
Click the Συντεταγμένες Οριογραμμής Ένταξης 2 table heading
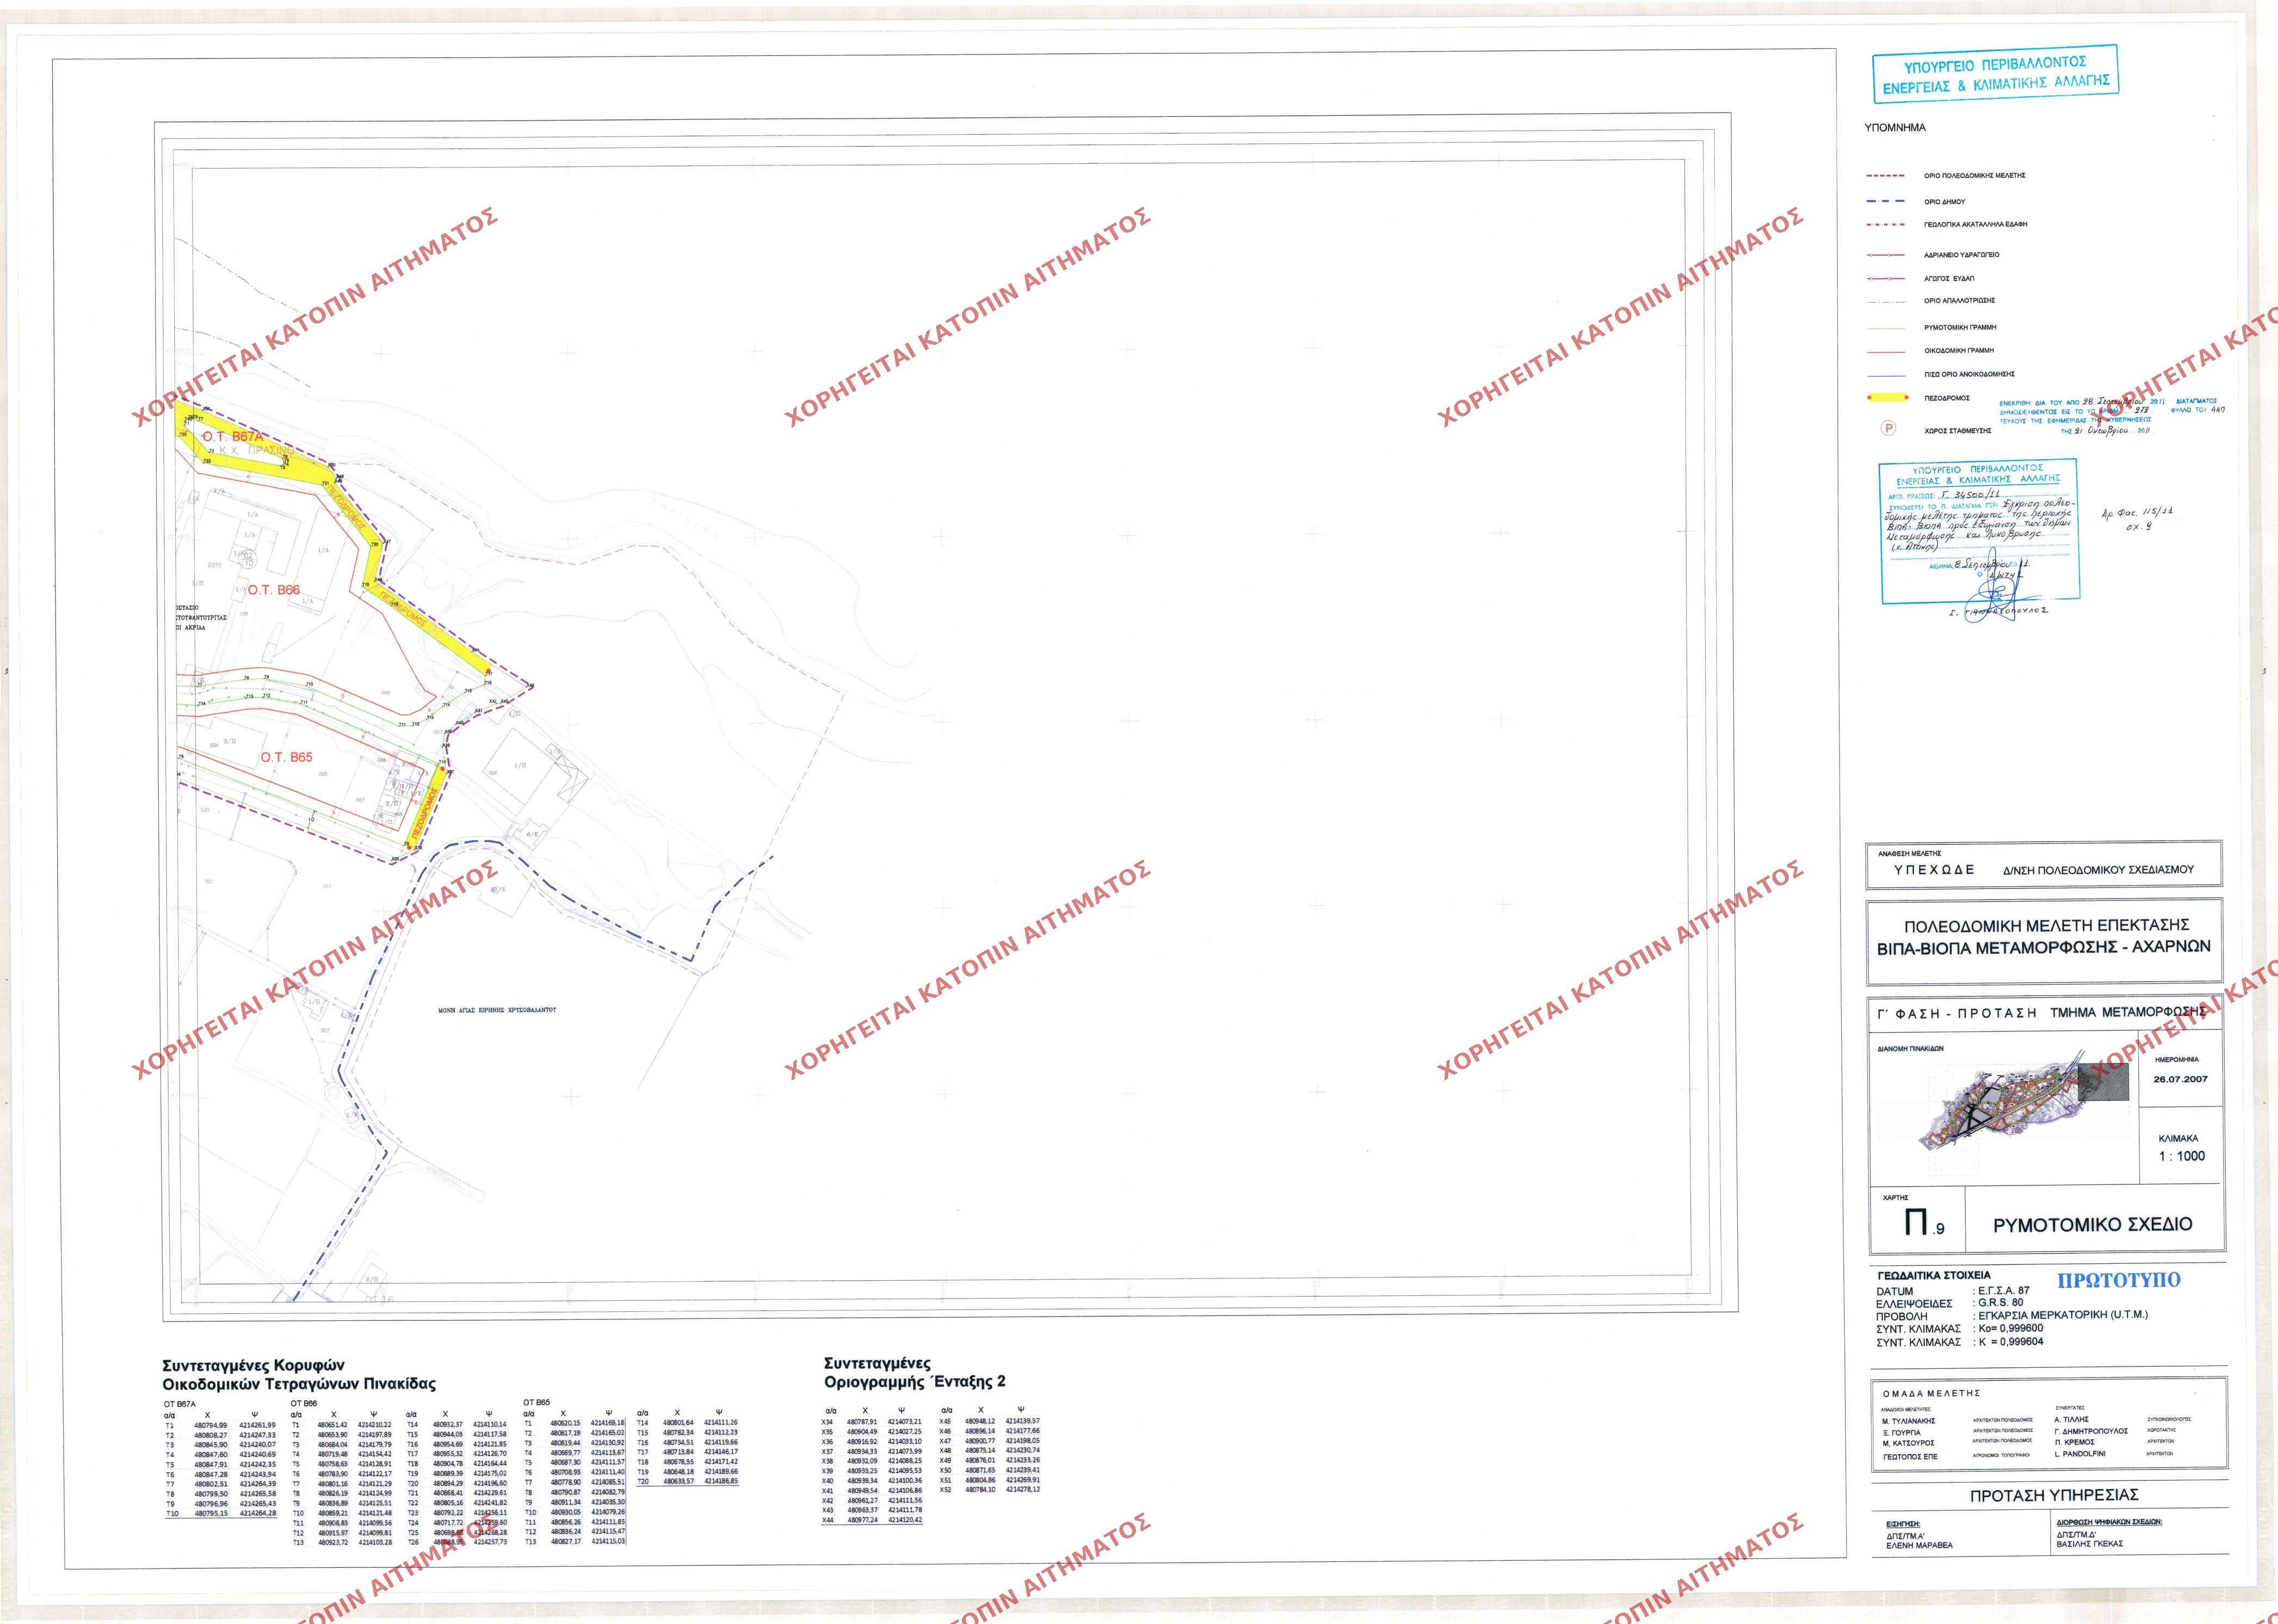click(x=915, y=1373)
